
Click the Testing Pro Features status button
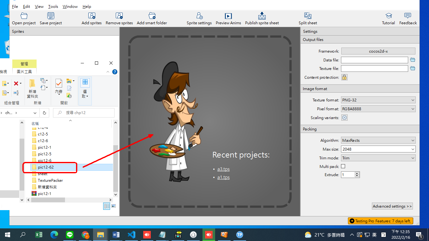pos(380,221)
